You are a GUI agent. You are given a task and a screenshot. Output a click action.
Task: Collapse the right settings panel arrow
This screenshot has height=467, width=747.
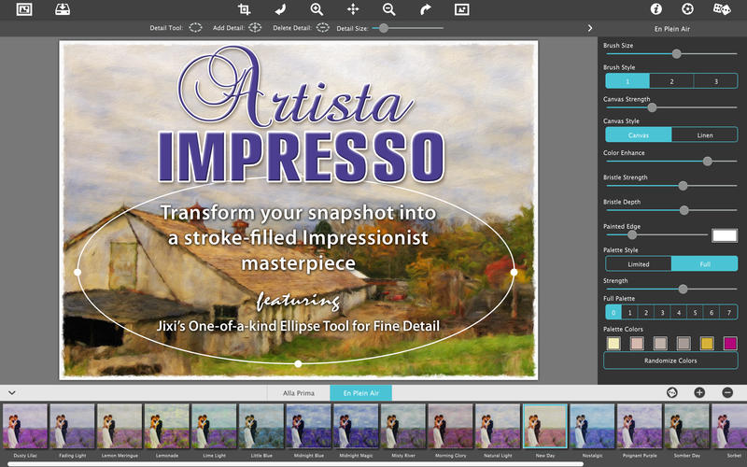[x=590, y=28]
